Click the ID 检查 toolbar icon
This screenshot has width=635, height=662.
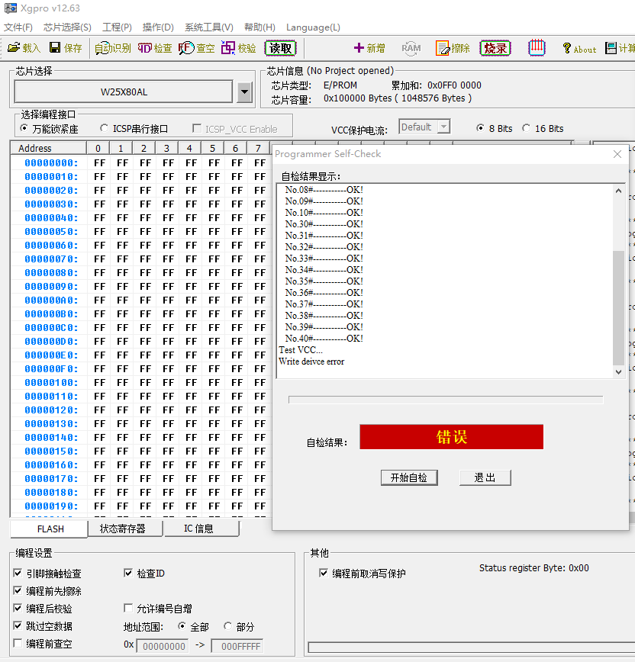tap(155, 48)
